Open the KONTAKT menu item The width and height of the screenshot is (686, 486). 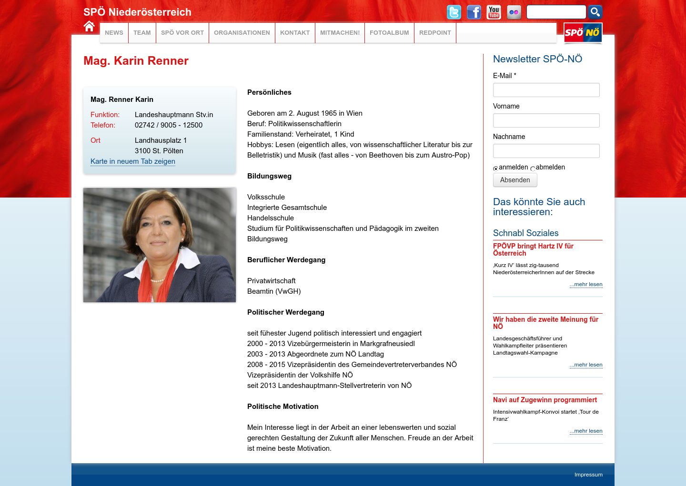295,33
